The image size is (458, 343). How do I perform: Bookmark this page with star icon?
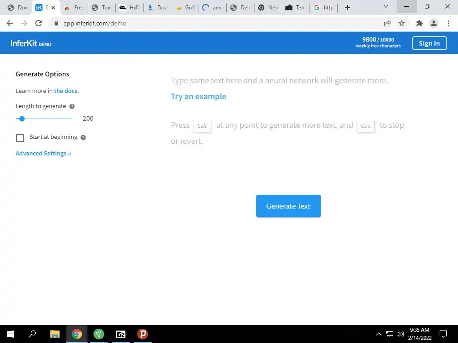pos(402,23)
